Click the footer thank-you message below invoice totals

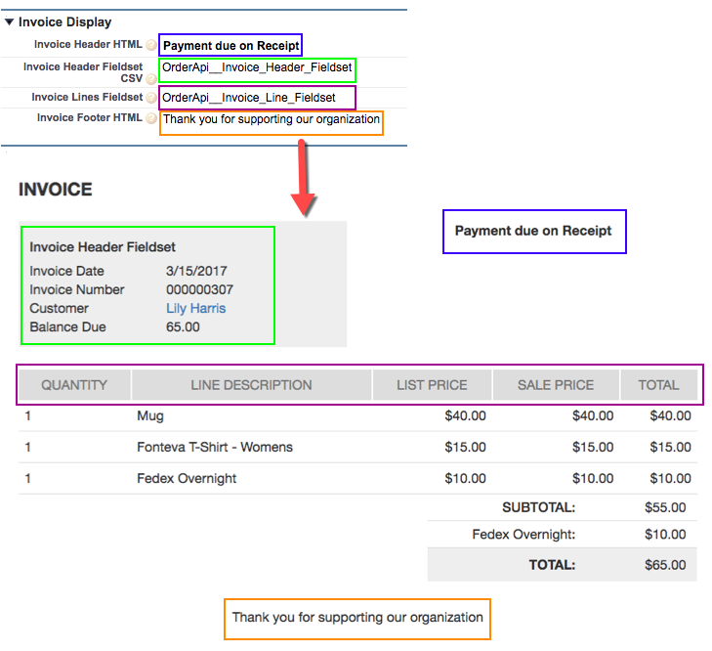point(357,618)
